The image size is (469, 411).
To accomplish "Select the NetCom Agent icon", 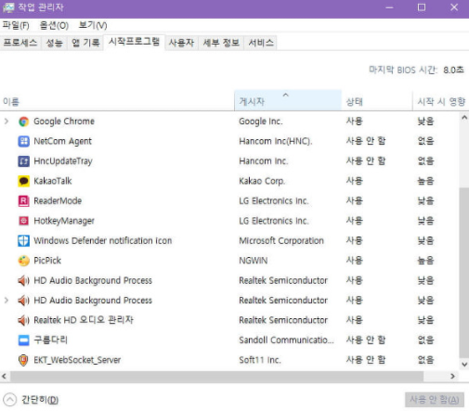I will [24, 141].
